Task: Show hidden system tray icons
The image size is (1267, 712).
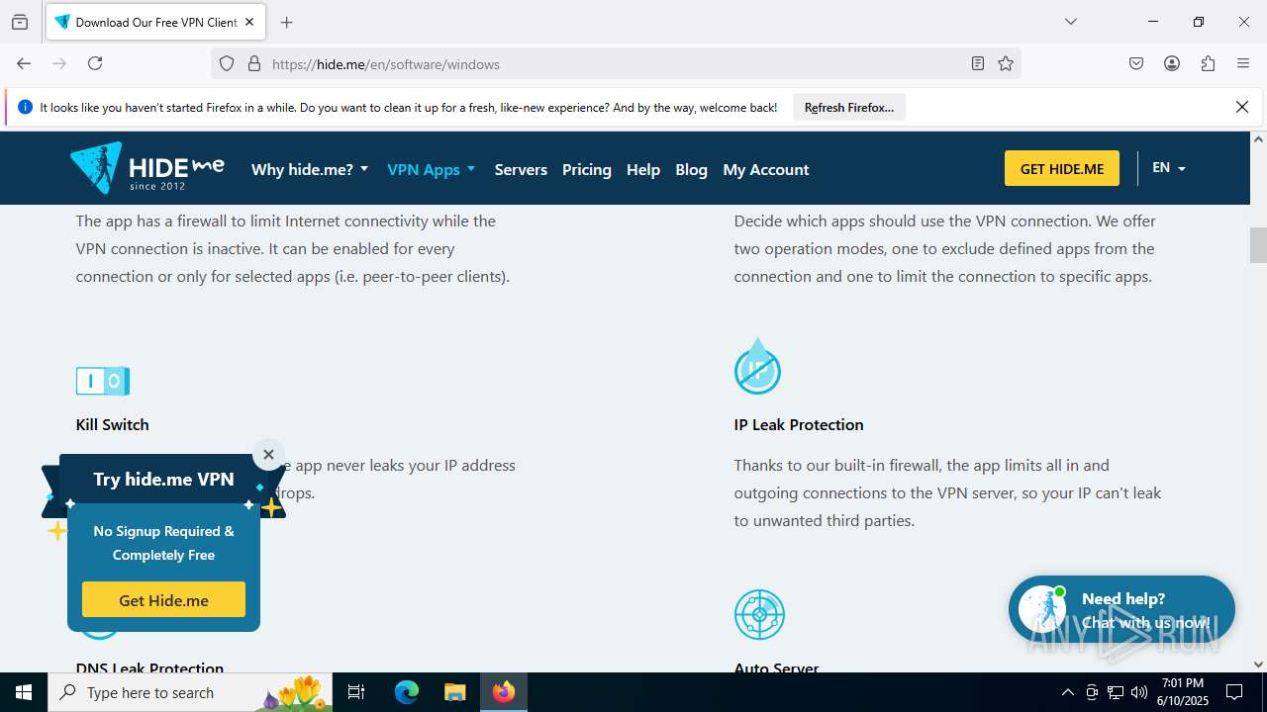Action: 1067,692
